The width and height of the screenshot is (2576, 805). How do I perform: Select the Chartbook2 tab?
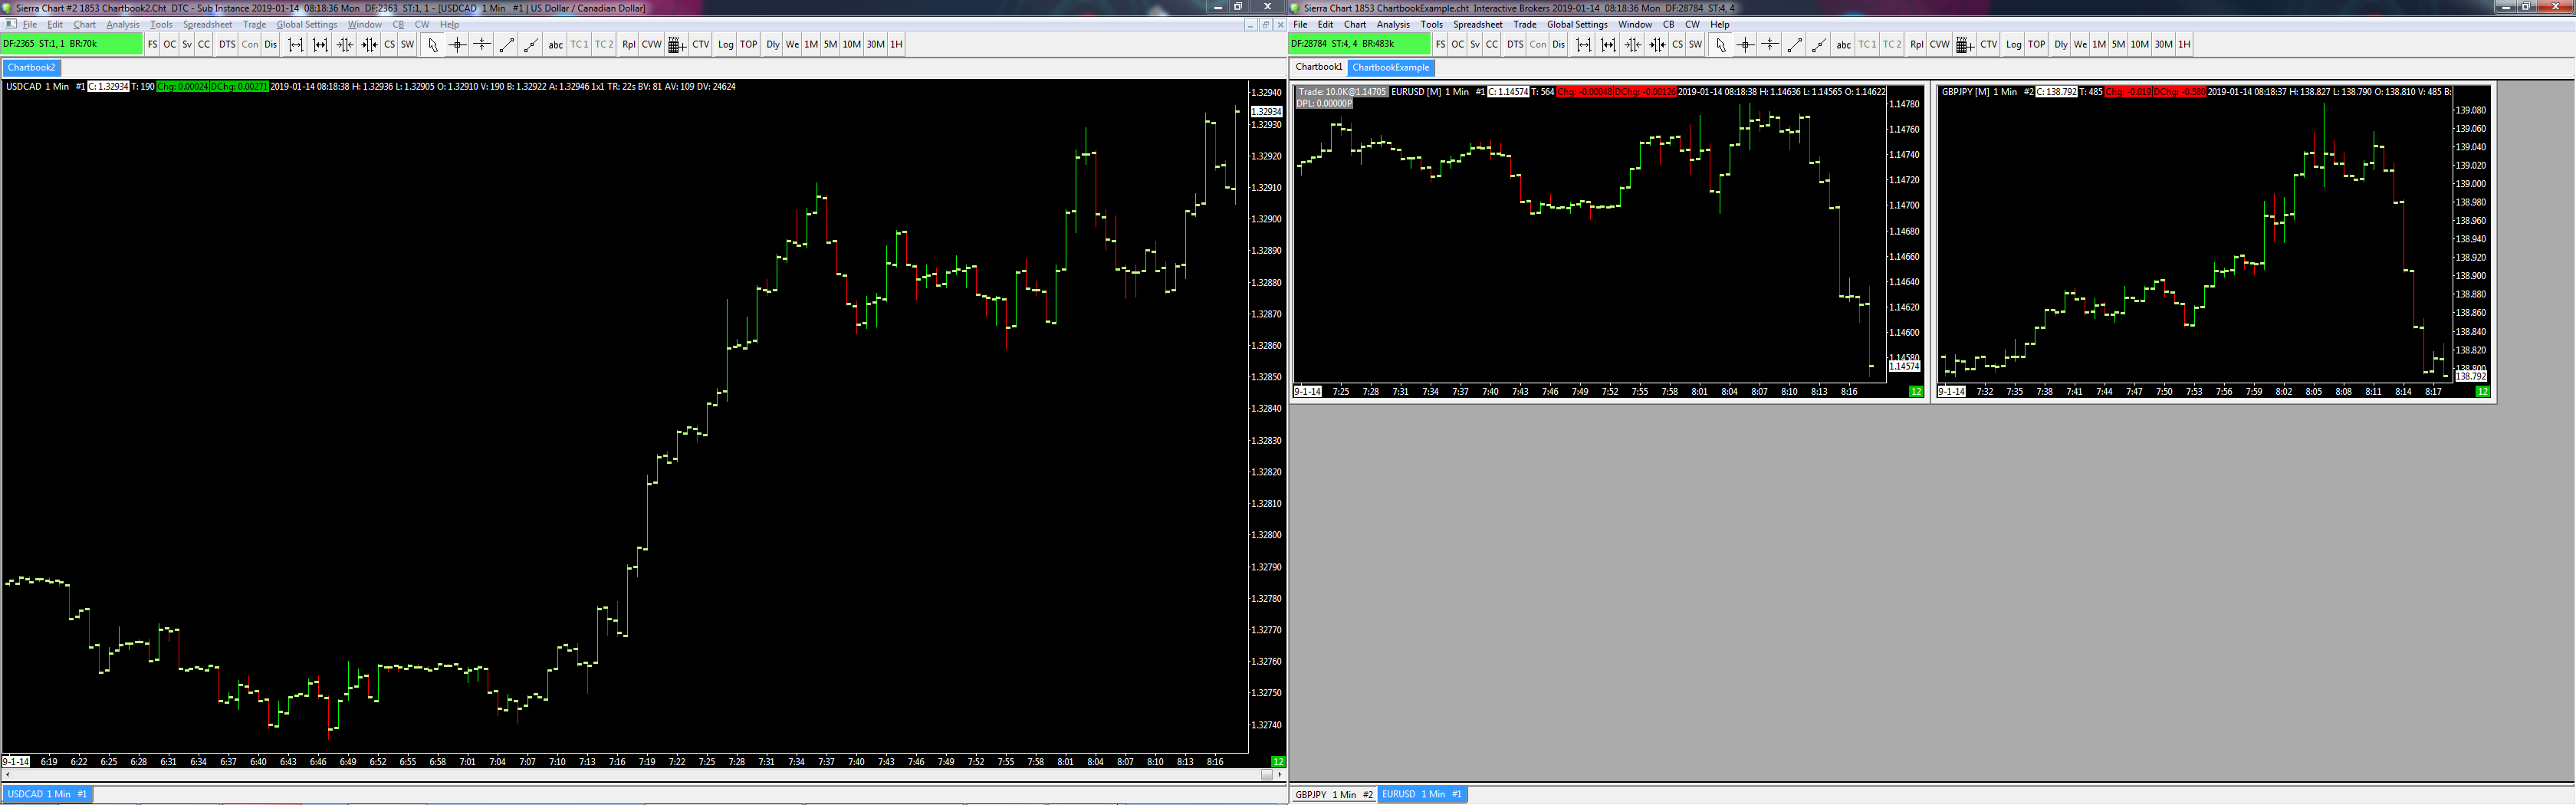tap(32, 67)
